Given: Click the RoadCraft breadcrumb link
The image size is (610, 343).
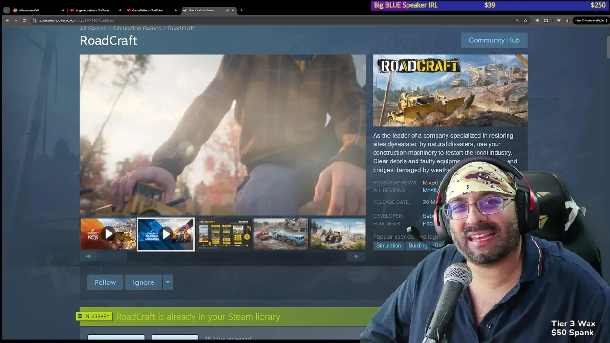Looking at the screenshot, I should pos(181,29).
